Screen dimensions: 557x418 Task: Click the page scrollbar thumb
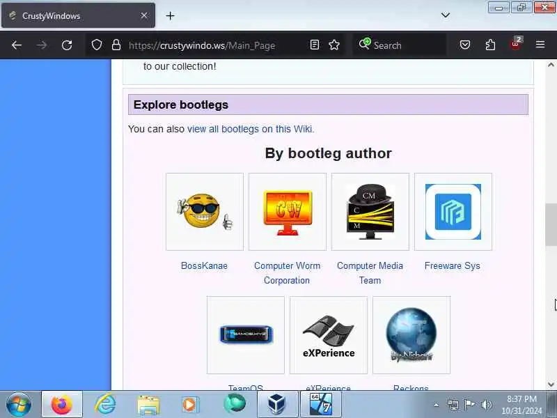tap(551, 224)
